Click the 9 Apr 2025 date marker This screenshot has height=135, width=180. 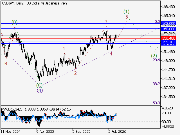[x=45, y=131]
